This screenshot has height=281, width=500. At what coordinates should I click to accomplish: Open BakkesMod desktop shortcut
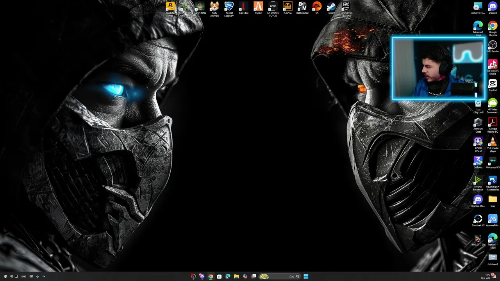(302, 8)
